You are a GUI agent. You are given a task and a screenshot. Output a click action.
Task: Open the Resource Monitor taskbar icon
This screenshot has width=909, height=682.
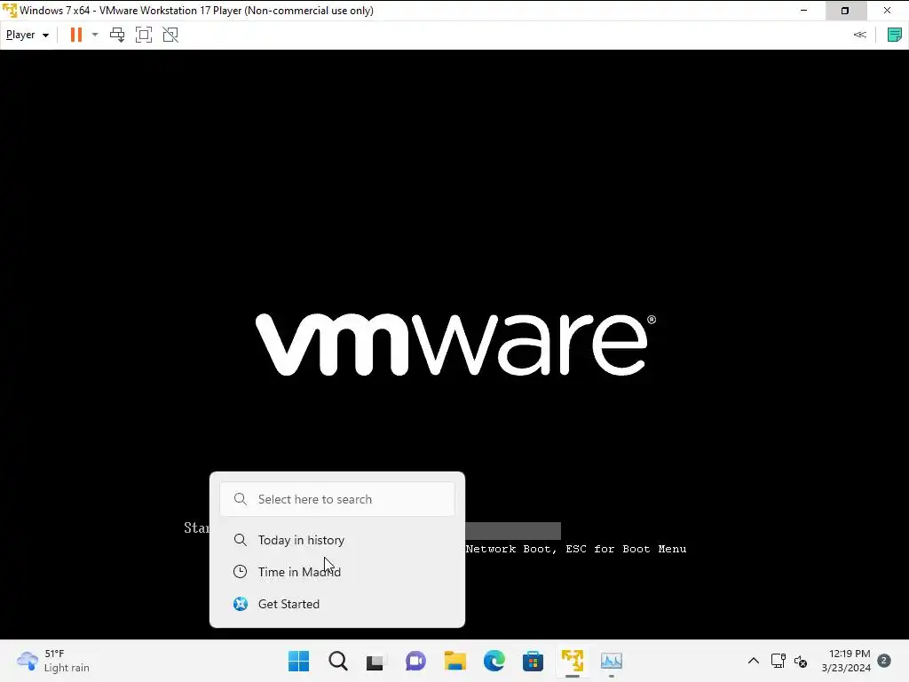point(611,661)
